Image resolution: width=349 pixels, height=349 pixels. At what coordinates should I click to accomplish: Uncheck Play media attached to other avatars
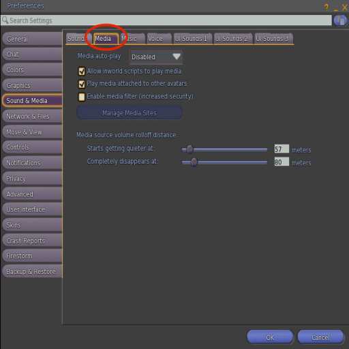pyautogui.click(x=82, y=84)
